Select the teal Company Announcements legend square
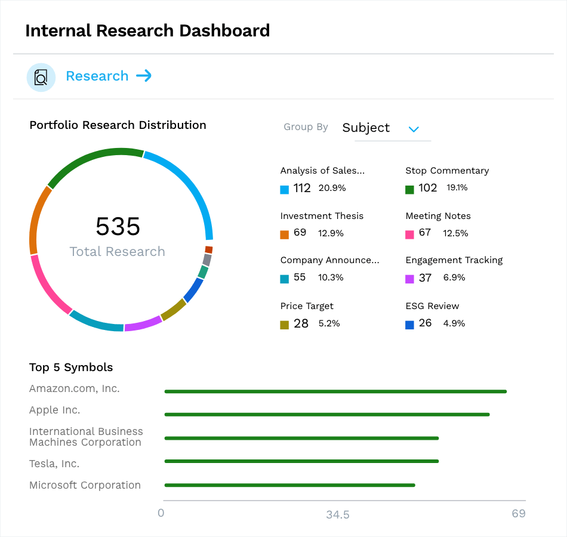 pyautogui.click(x=285, y=277)
